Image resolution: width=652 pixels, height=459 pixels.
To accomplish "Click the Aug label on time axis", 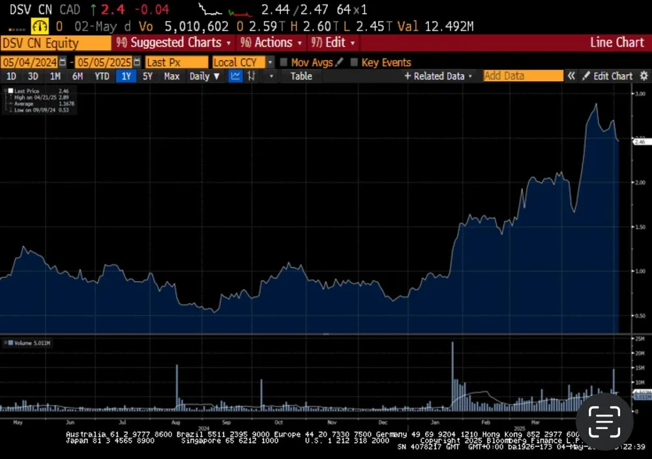I will [x=175, y=423].
